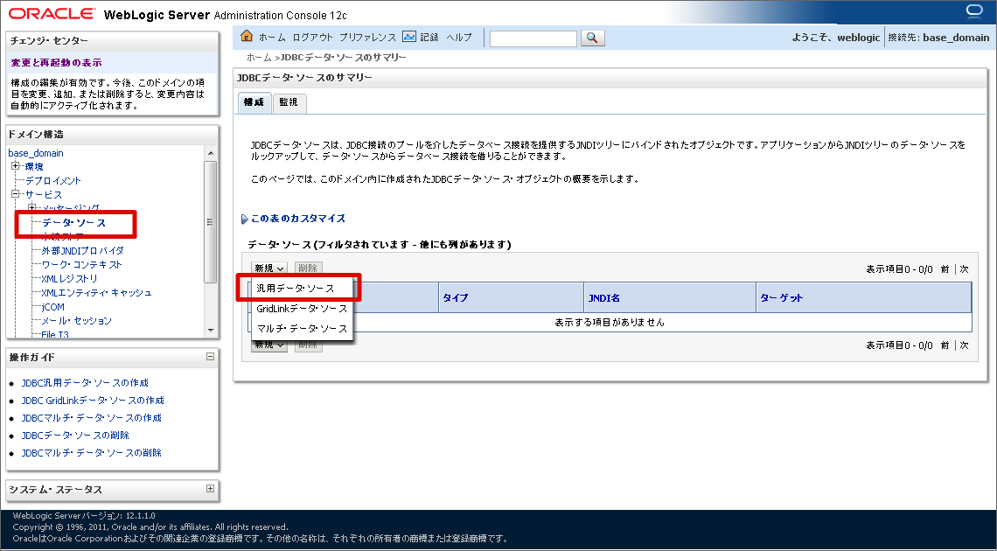The height and width of the screenshot is (551, 997).
Task: Click the magnifier search button
Action: (592, 38)
